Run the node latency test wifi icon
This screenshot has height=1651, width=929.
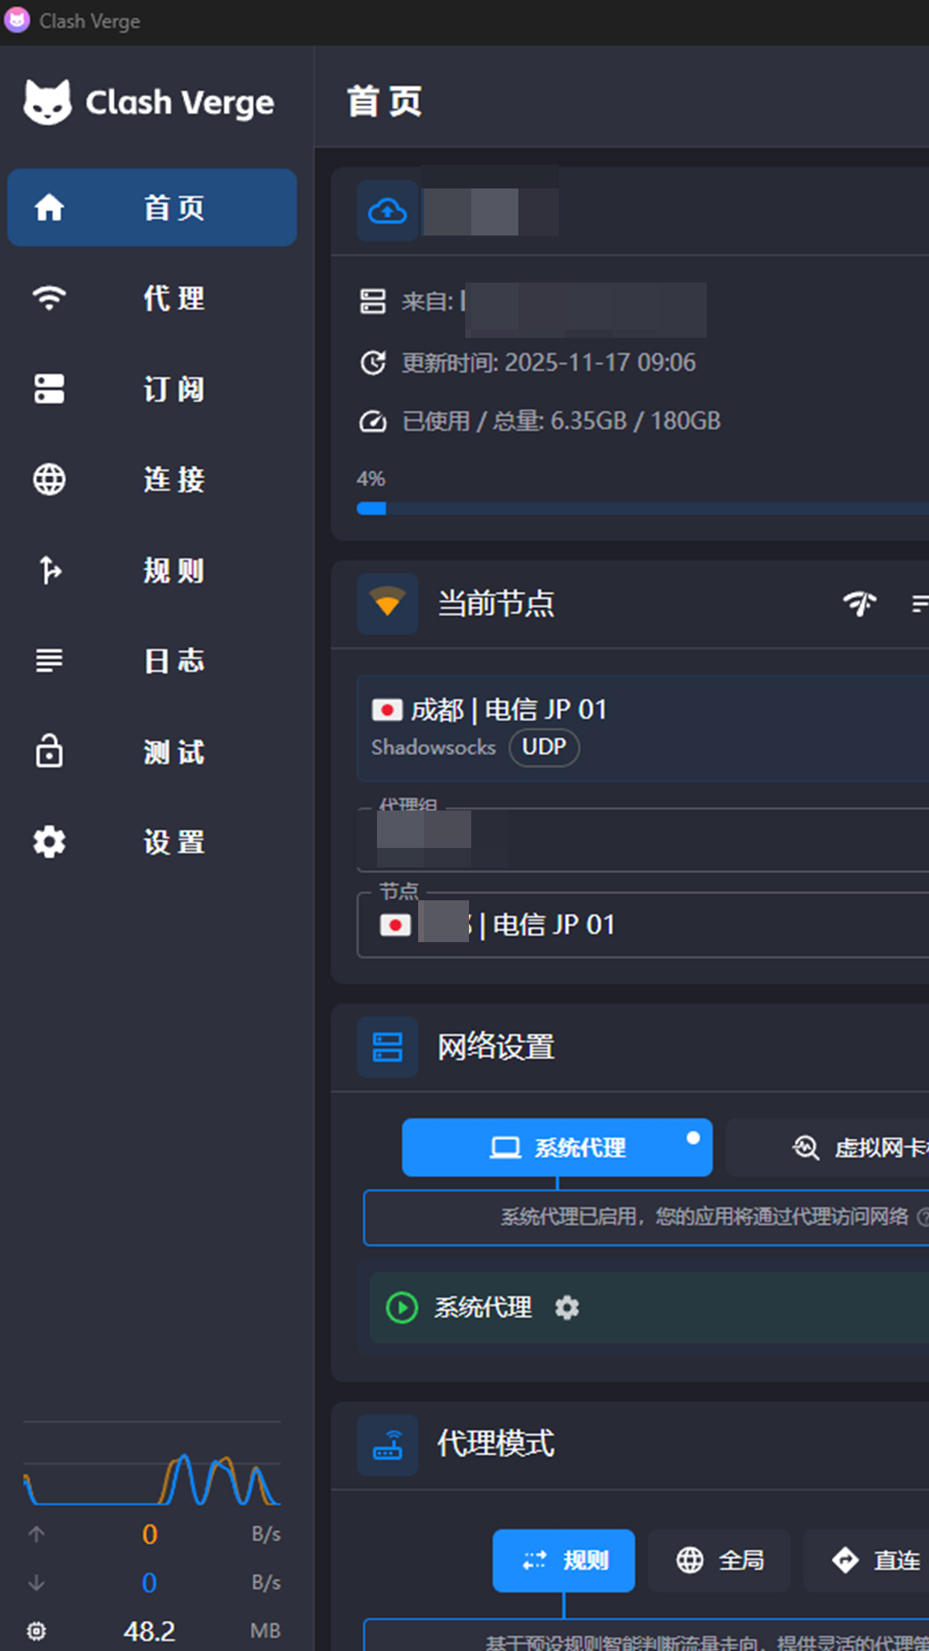pos(860,603)
